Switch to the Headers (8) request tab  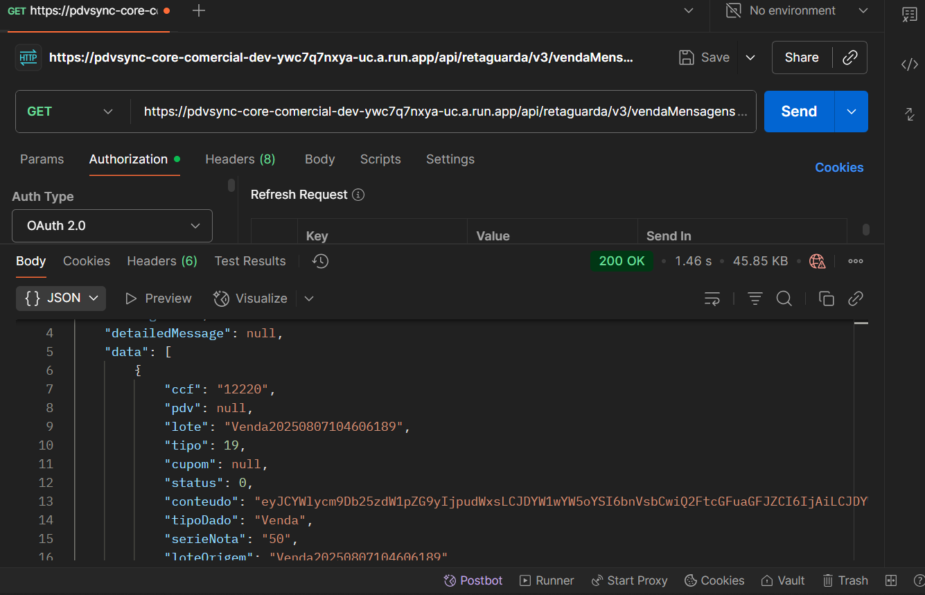240,159
